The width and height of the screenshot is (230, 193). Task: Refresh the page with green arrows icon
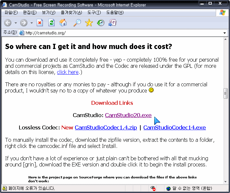(51, 23)
